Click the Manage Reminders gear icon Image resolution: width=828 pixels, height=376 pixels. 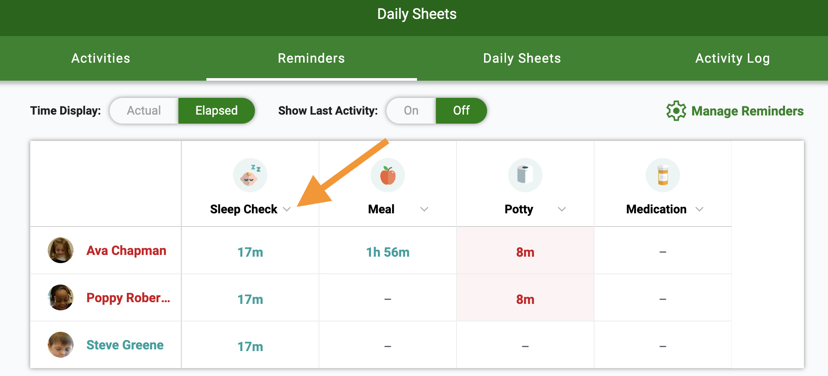click(676, 111)
